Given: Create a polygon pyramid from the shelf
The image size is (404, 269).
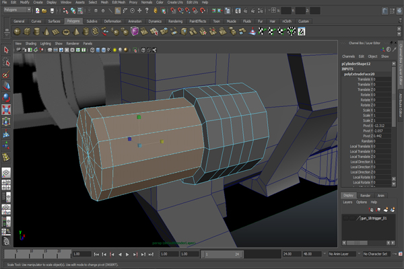Looking at the screenshot, I should coord(75,32).
